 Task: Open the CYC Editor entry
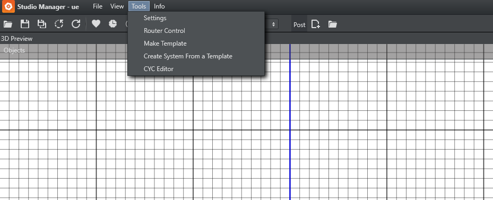pos(196,69)
